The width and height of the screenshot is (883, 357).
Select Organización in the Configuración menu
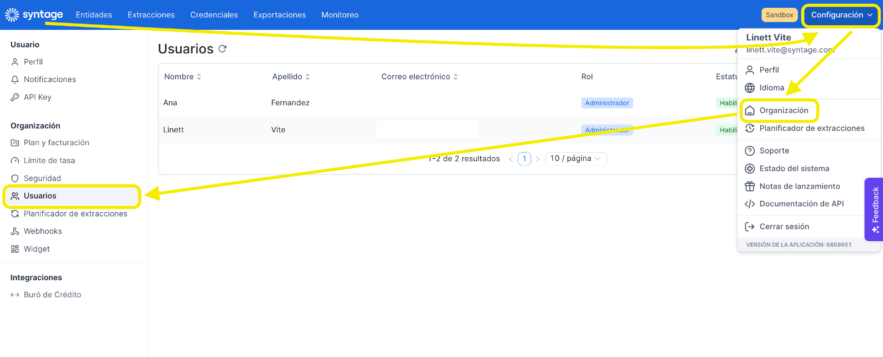click(784, 110)
